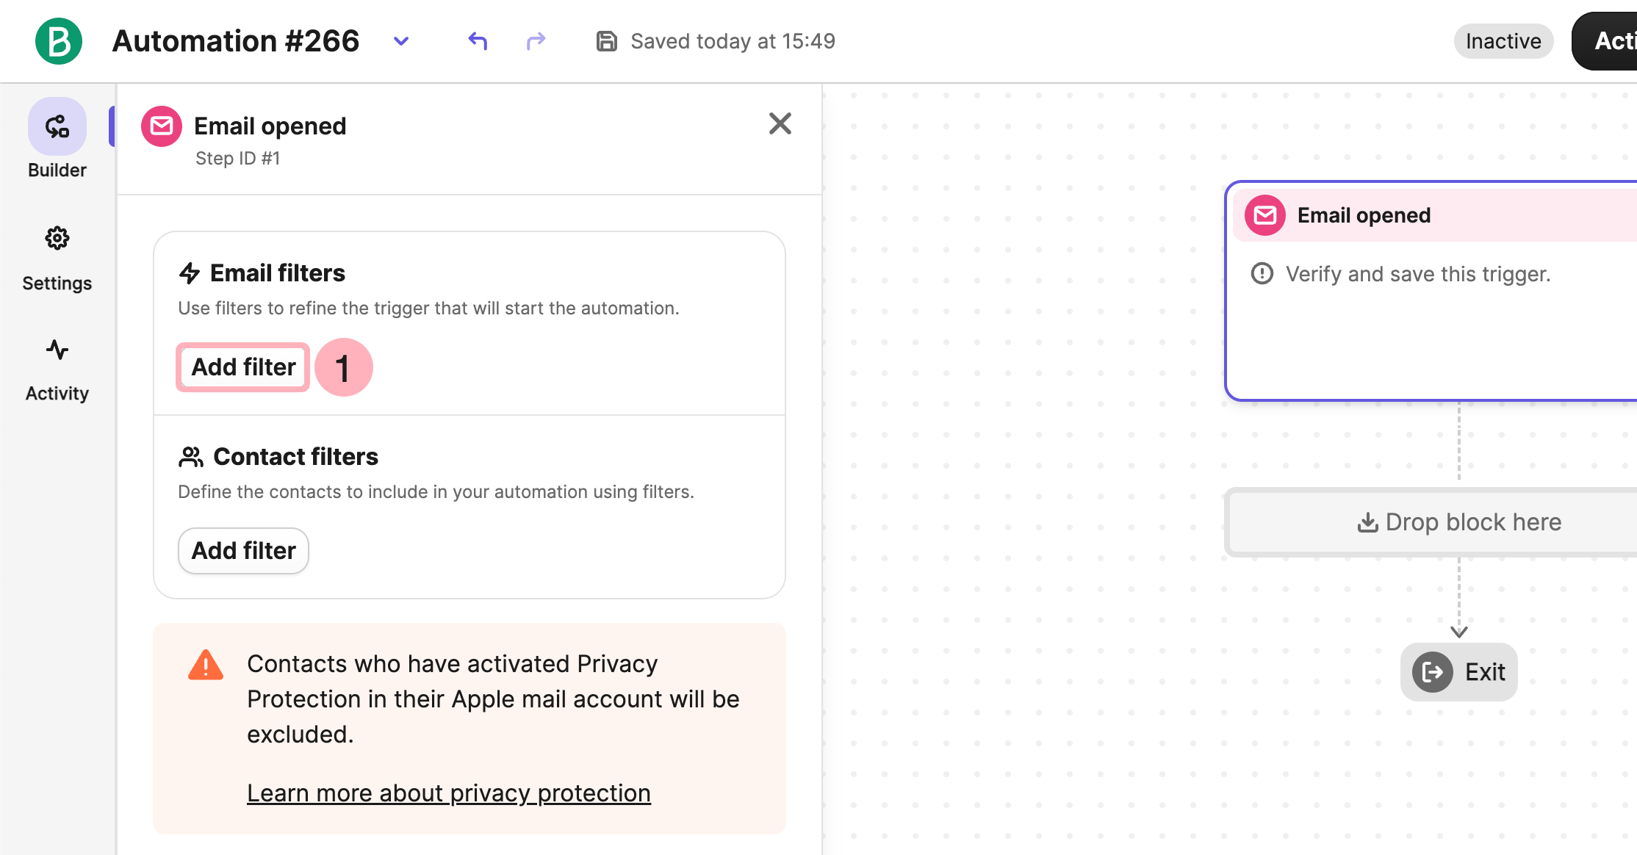
Task: Click the Inactive status badge
Action: pos(1503,41)
